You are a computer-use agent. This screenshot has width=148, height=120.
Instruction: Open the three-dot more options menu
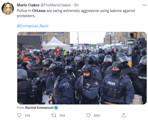(x=144, y=5)
